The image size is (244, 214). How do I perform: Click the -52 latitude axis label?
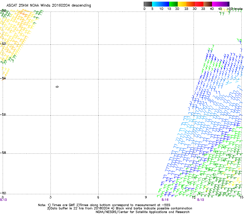(x=3, y=44)
